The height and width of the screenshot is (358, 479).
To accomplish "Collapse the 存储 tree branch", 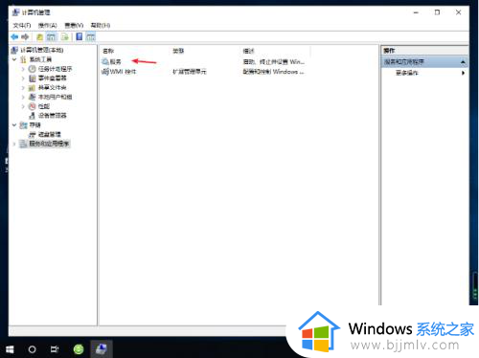I will click(x=14, y=125).
